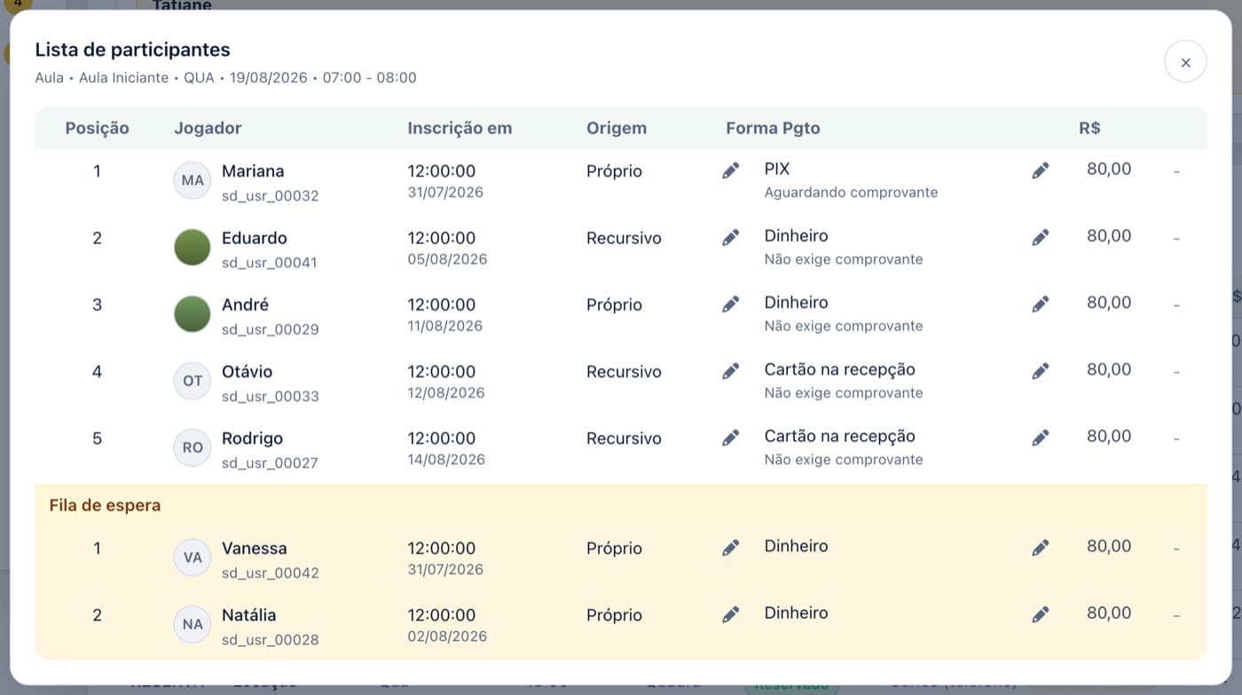Click the Forma Pgto column header
Image resolution: width=1242 pixels, height=695 pixels.
[x=773, y=128]
